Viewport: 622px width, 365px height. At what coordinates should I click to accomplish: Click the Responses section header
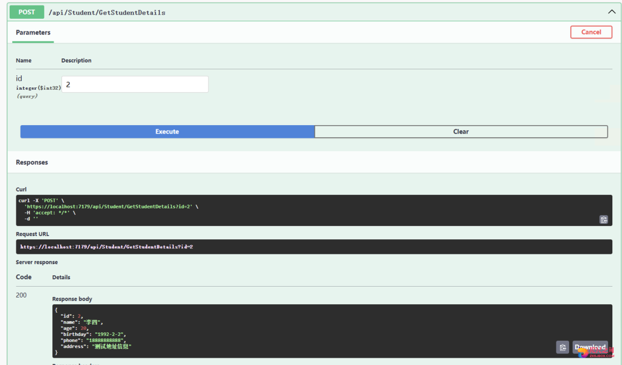point(32,162)
